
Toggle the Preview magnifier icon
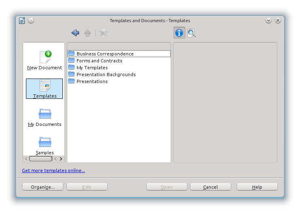coord(191,33)
